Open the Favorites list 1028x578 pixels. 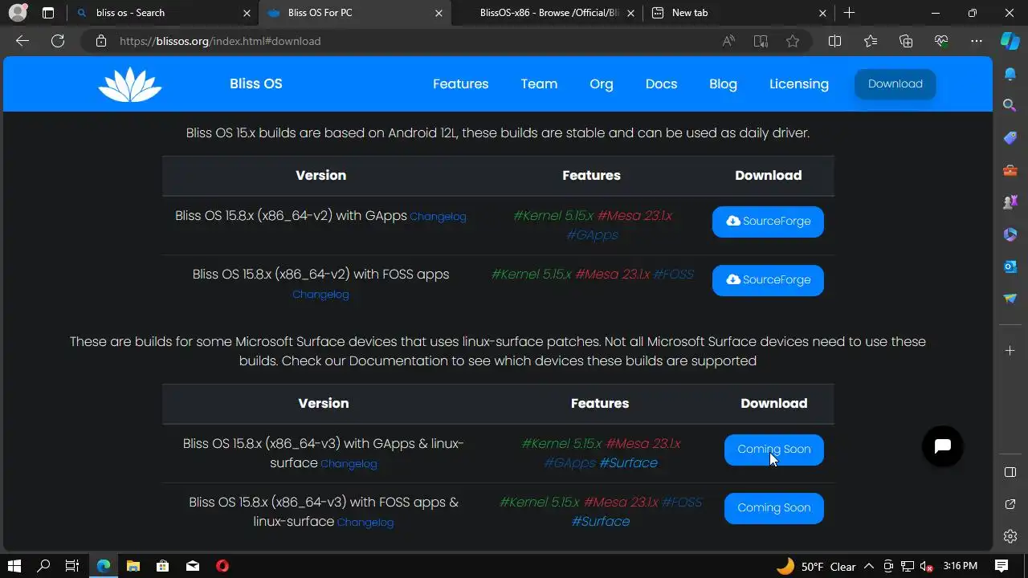point(871,41)
